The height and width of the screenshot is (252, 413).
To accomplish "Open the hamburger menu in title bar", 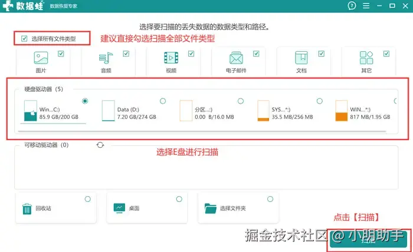I will click(x=366, y=5).
